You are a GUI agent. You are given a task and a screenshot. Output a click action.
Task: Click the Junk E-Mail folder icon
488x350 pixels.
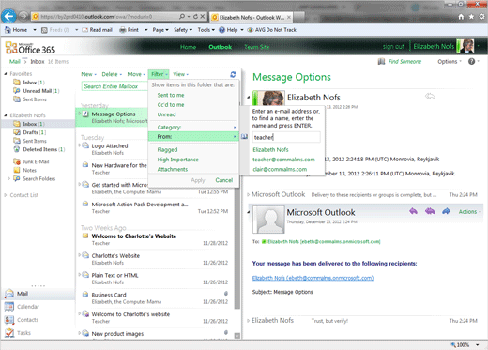click(17, 161)
